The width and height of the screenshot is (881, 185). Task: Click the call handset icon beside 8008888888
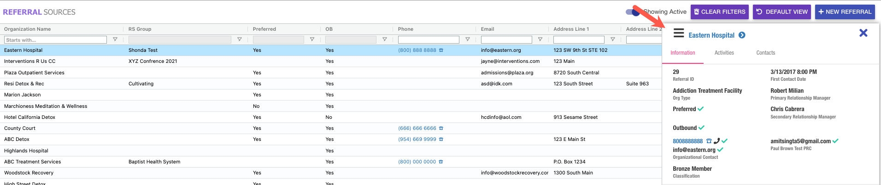click(717, 141)
